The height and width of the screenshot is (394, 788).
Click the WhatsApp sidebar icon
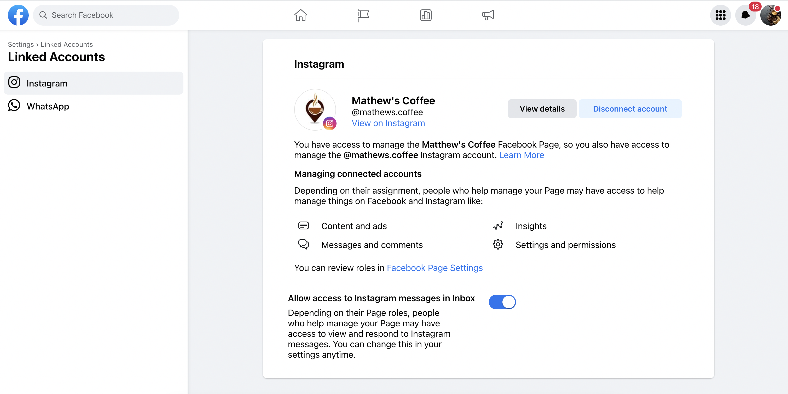pos(14,105)
